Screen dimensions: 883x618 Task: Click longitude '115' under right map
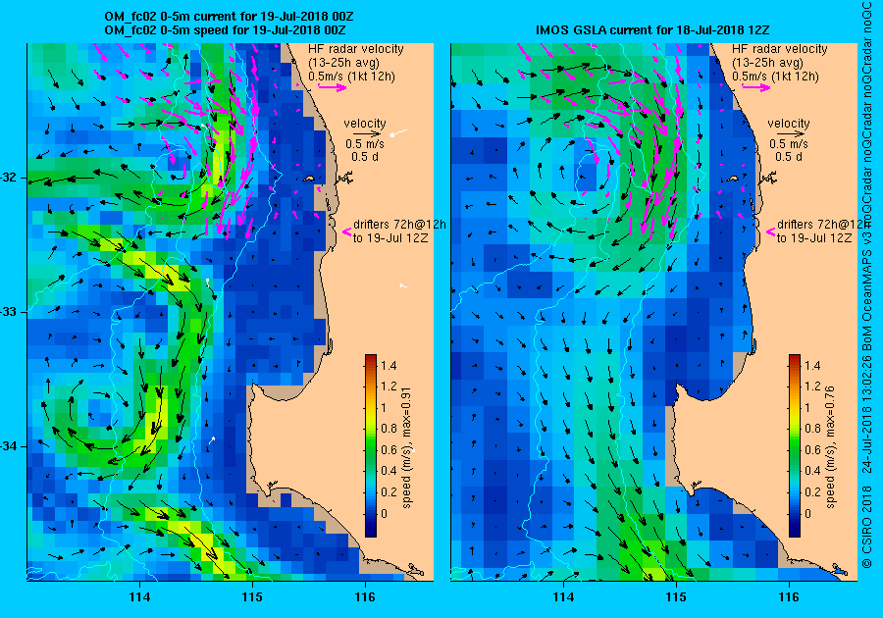[x=676, y=597]
